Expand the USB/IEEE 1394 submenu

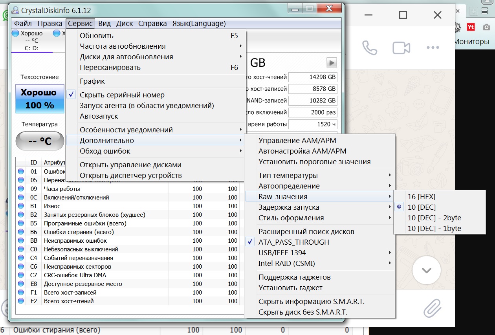pyautogui.click(x=319, y=253)
